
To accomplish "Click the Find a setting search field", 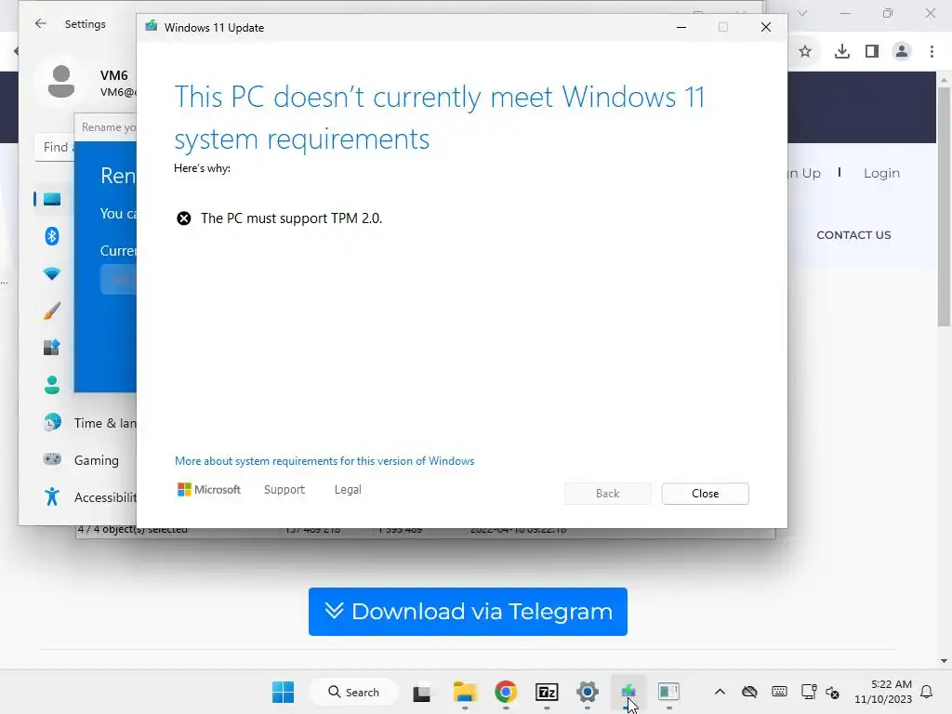I will coord(55,147).
